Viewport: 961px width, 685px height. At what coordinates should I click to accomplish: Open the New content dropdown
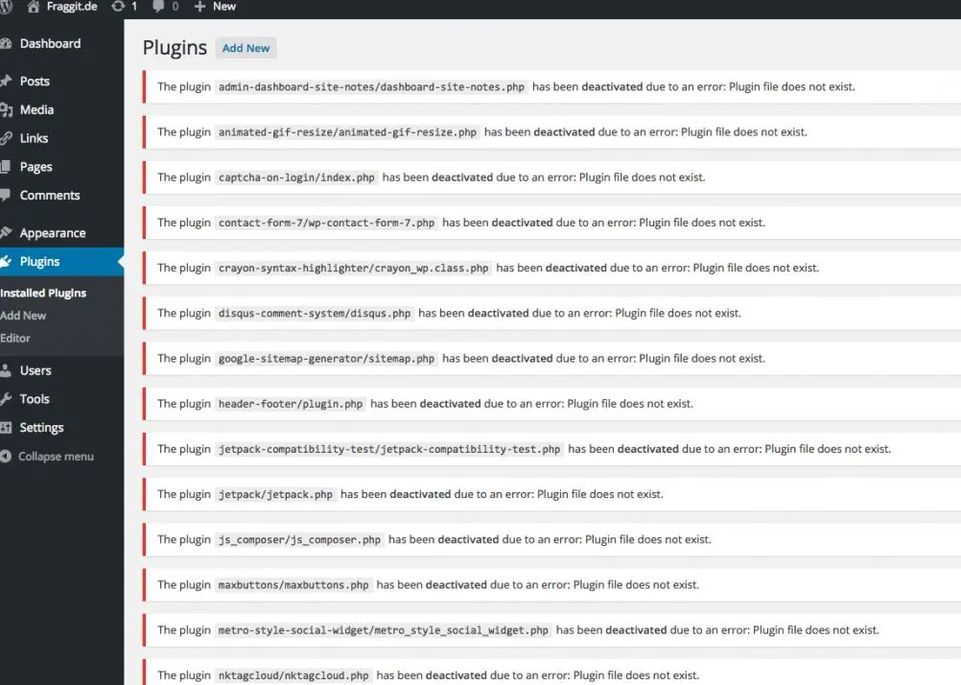(x=215, y=7)
